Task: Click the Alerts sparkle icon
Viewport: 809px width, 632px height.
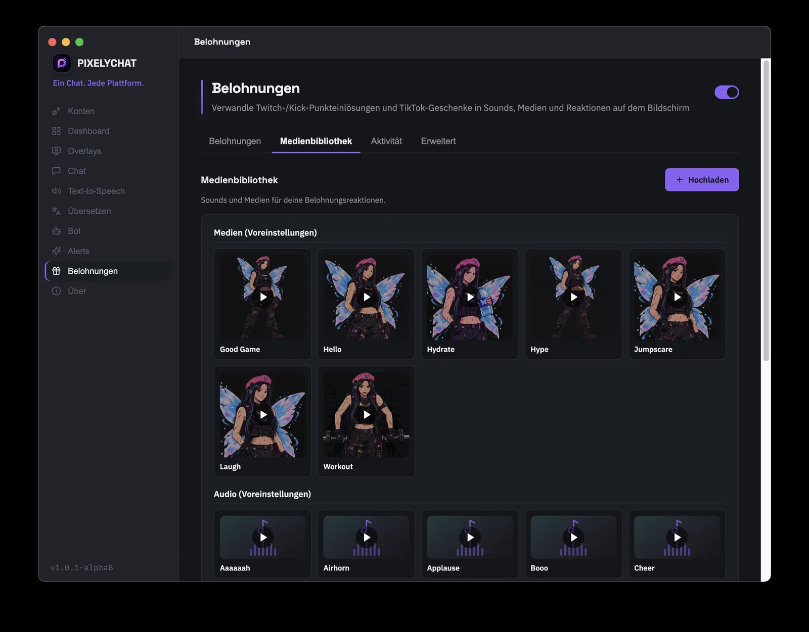Action: coord(56,251)
